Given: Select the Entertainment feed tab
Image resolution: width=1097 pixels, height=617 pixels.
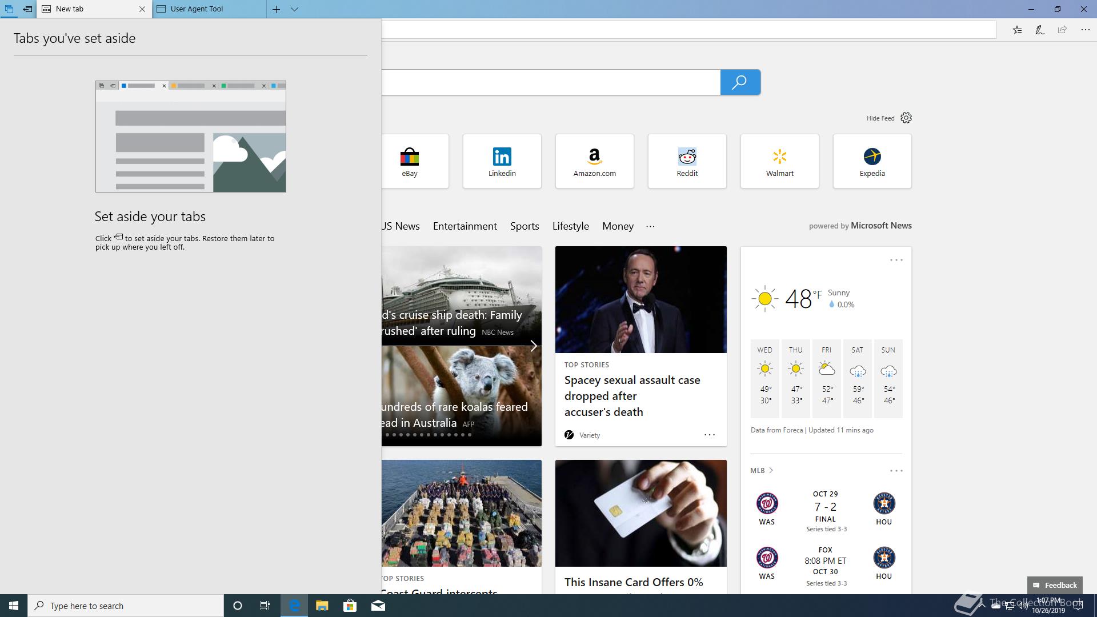Looking at the screenshot, I should pyautogui.click(x=465, y=226).
